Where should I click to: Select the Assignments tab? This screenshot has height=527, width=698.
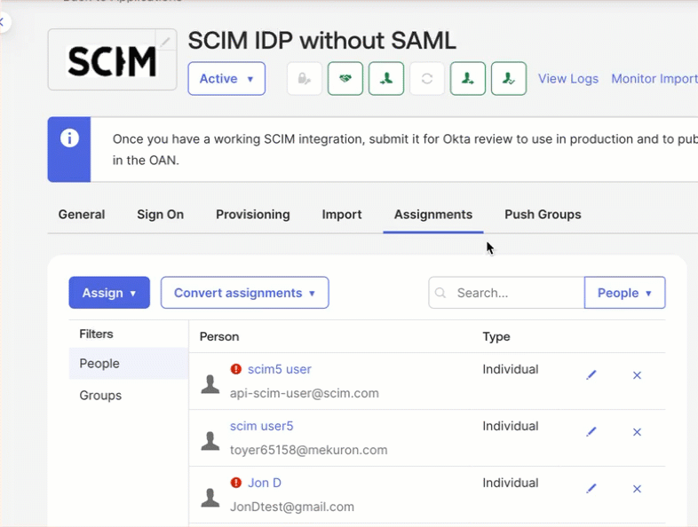(433, 215)
